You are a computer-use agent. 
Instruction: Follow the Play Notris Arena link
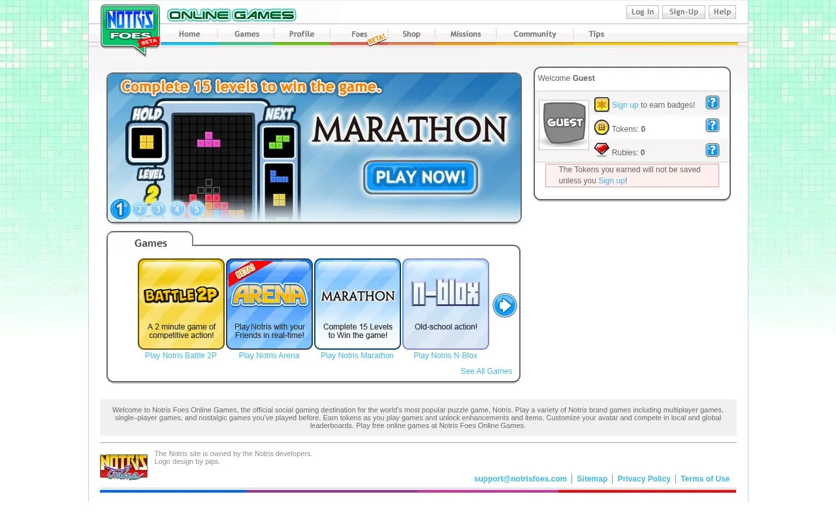pos(269,356)
